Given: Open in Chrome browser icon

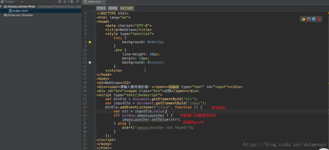Looking at the screenshot, I should coord(303,19).
